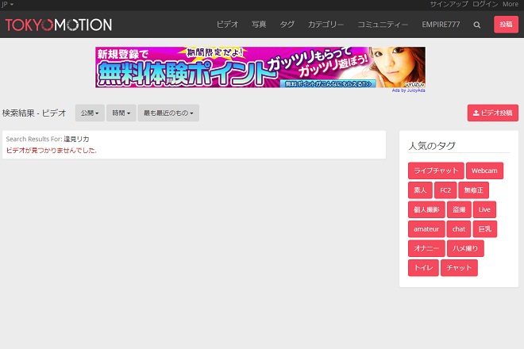Open the More link at top right
Image resolution: width=524 pixels, height=349 pixels.
point(511,5)
